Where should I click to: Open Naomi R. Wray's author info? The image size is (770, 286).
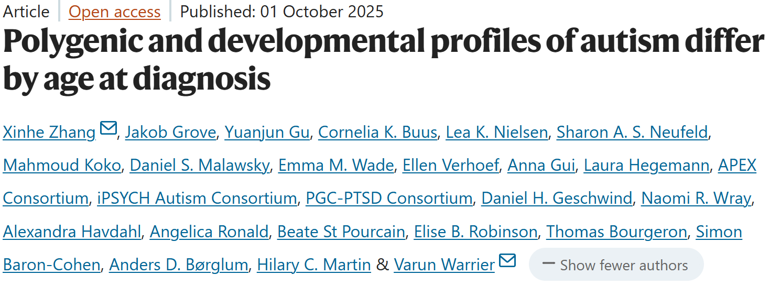(x=696, y=199)
